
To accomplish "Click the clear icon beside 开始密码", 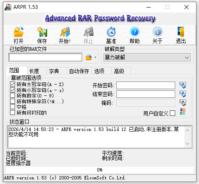I will coord(183,85).
